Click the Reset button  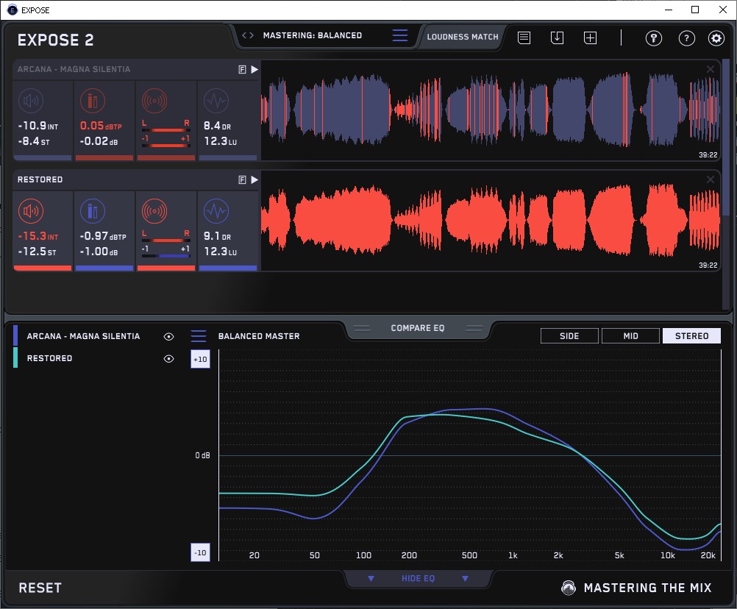[x=40, y=588]
